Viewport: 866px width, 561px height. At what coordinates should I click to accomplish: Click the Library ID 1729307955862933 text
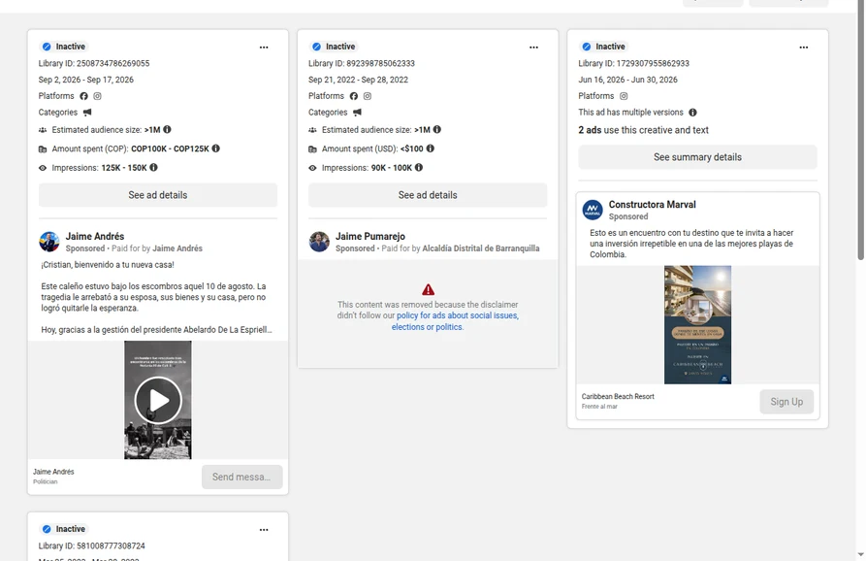[633, 63]
